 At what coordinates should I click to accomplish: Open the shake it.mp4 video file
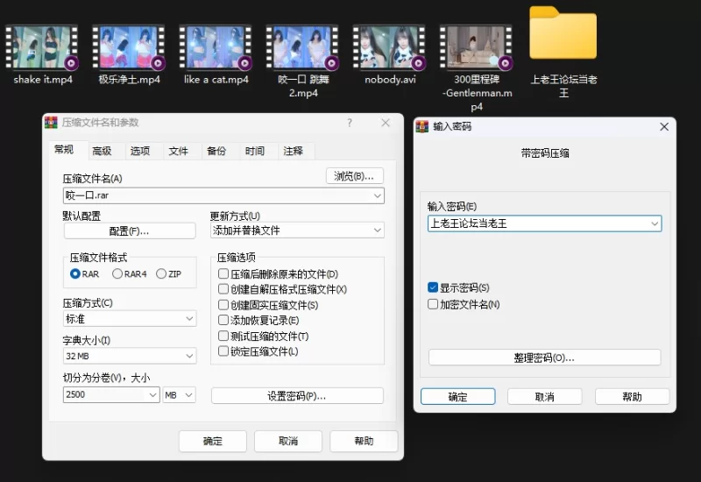click(42, 46)
